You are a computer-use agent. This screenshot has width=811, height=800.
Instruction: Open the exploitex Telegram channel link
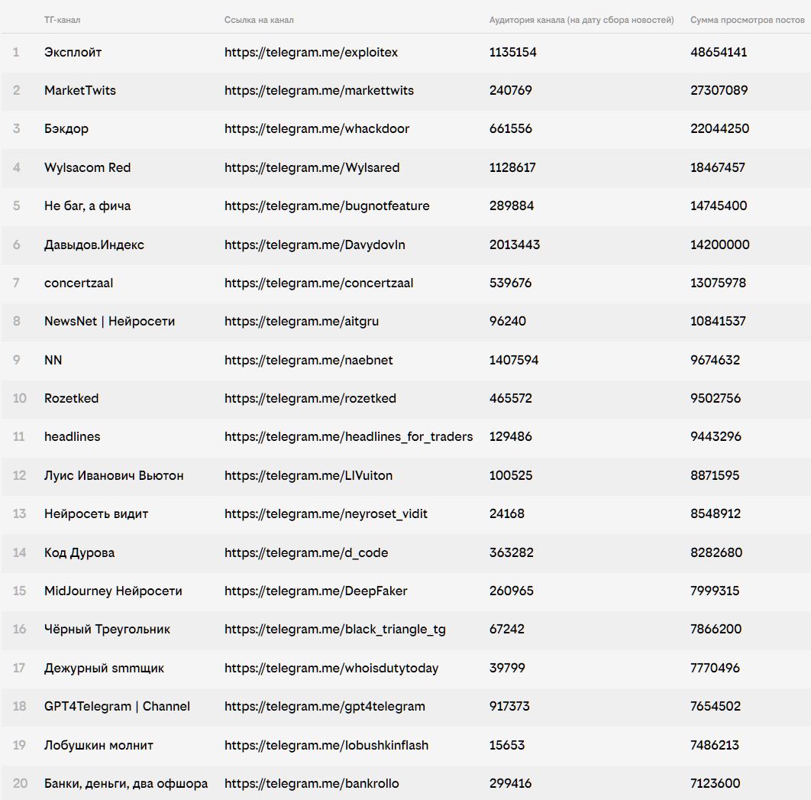(x=311, y=53)
